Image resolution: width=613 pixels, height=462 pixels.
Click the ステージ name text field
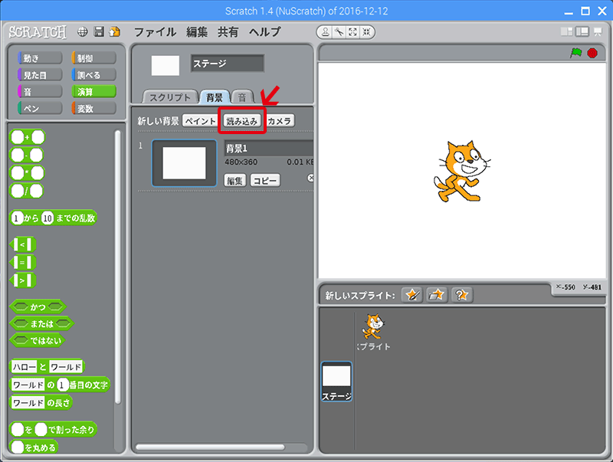tap(227, 64)
